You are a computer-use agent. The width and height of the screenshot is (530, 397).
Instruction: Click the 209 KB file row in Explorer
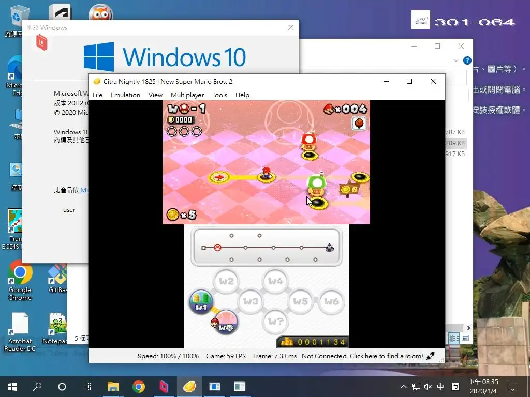point(455,143)
